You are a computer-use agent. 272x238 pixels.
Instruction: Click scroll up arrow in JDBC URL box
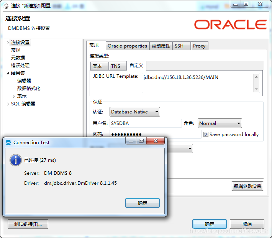256,77
